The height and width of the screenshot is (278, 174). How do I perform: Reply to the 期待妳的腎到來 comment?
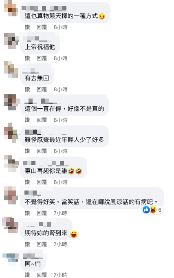pos(42,244)
